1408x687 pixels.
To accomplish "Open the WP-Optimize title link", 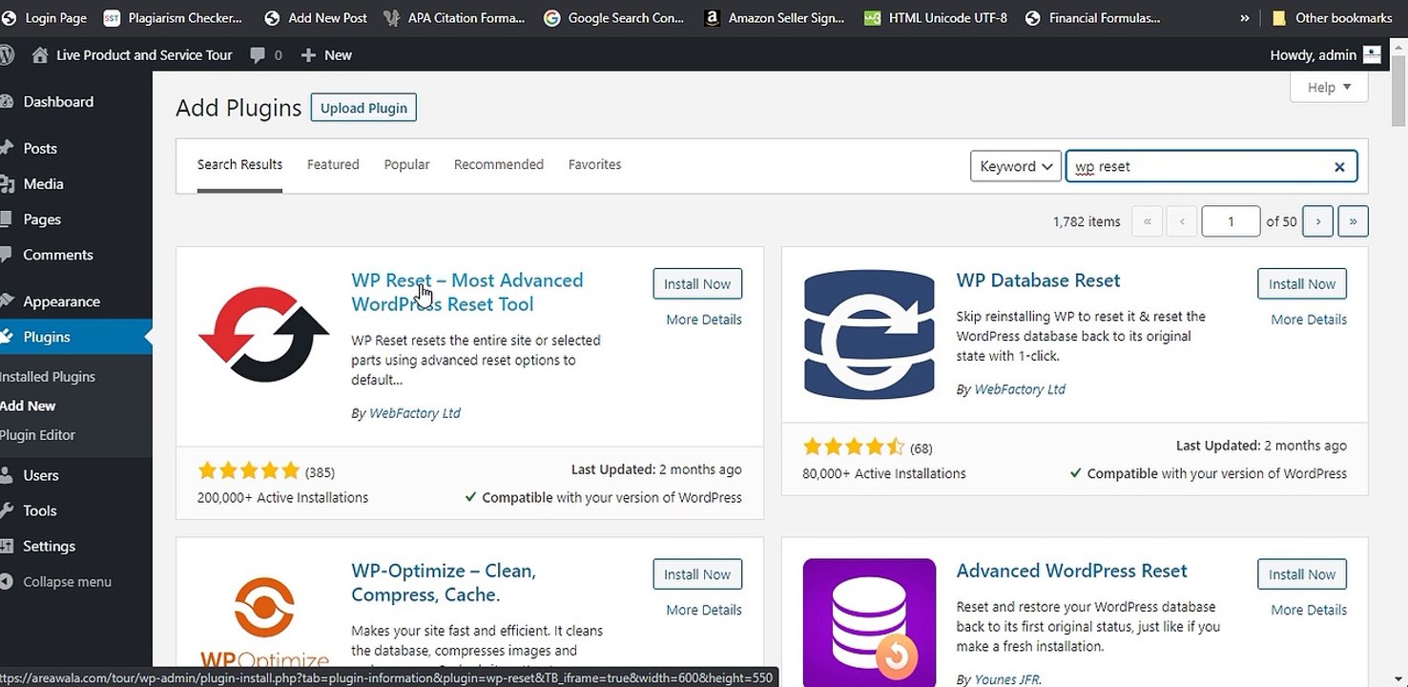I will pyautogui.click(x=444, y=583).
